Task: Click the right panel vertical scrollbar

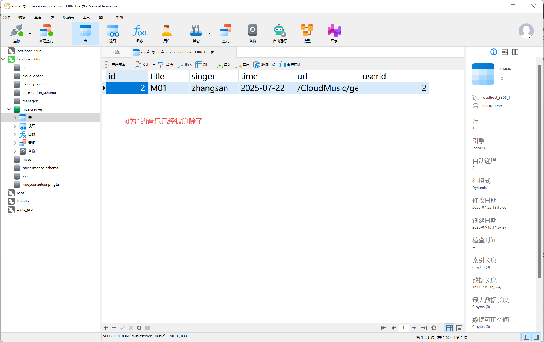Action: [x=540, y=171]
